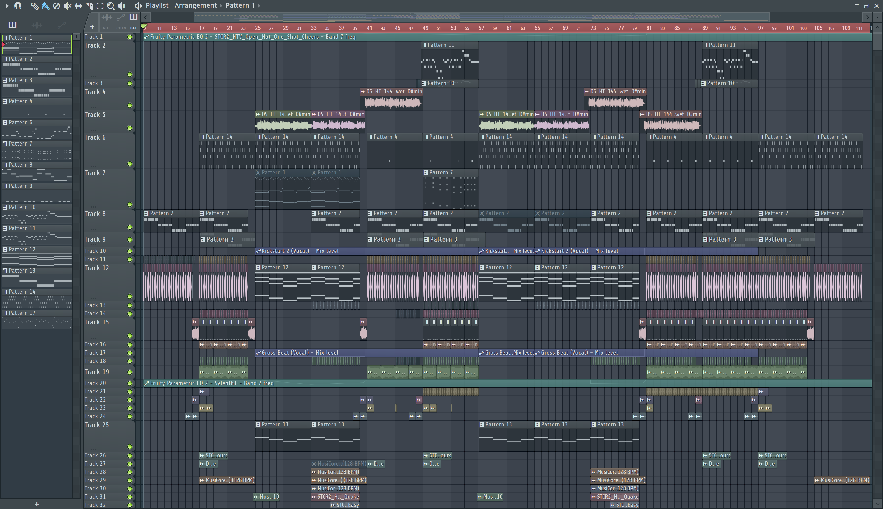Click the Track 19 header label
The height and width of the screenshot is (509, 883).
tap(97, 372)
